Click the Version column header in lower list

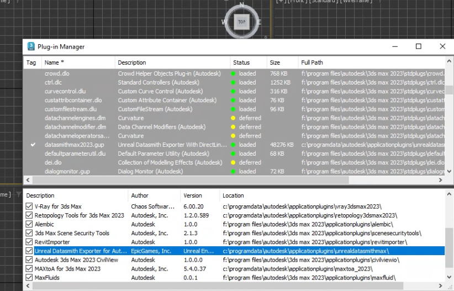coord(200,195)
